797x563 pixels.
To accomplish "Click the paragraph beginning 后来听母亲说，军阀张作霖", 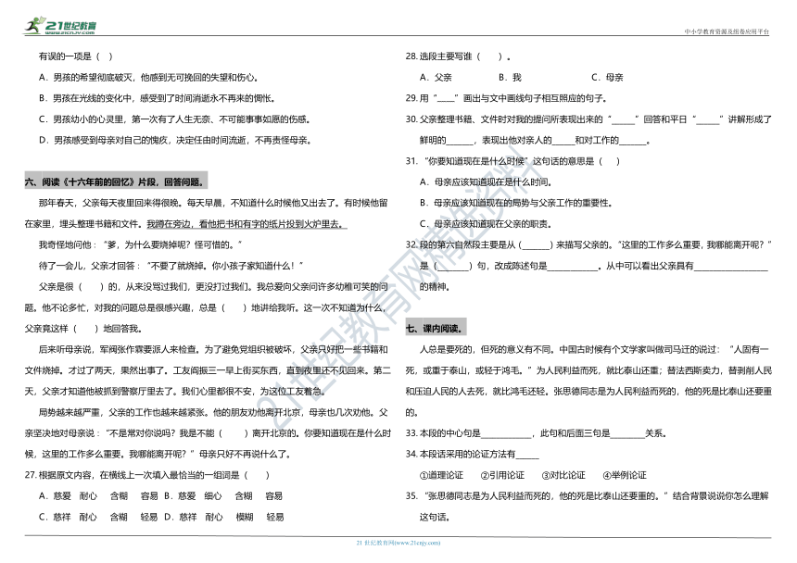I will [x=208, y=370].
